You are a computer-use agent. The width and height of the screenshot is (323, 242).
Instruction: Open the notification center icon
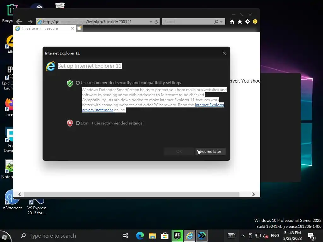311,236
